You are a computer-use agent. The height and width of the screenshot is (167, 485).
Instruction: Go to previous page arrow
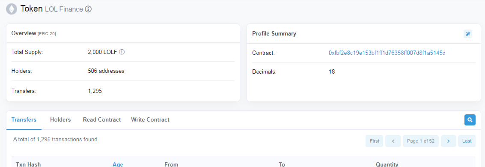(x=393, y=141)
